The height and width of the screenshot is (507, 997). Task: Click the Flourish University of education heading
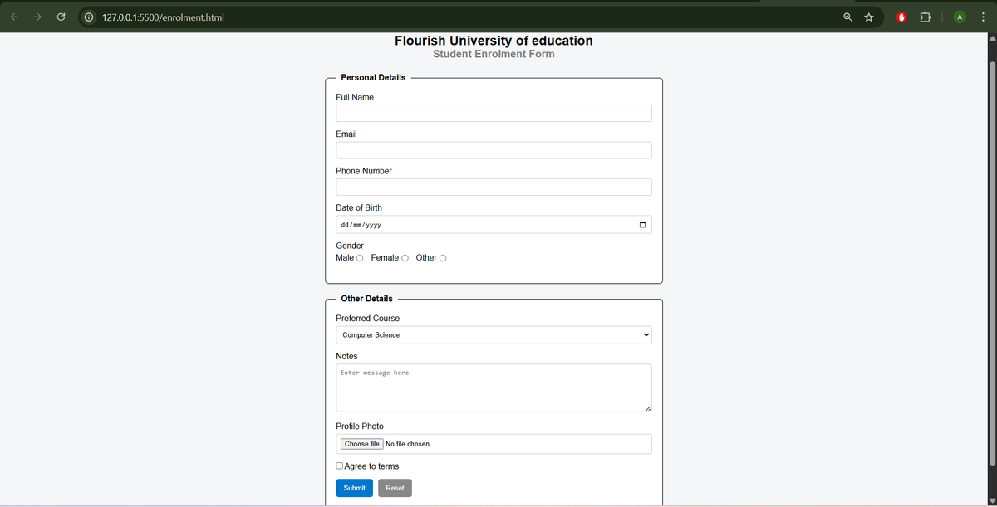[494, 41]
